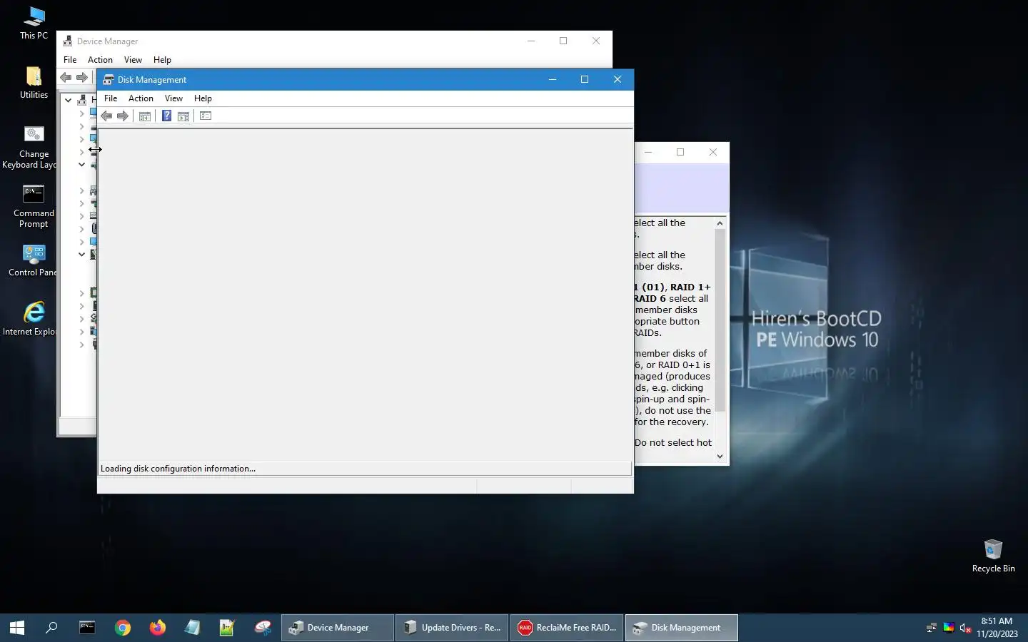Select the Control Panel desktop icon
Viewport: 1028px width, 642px height.
point(34,260)
